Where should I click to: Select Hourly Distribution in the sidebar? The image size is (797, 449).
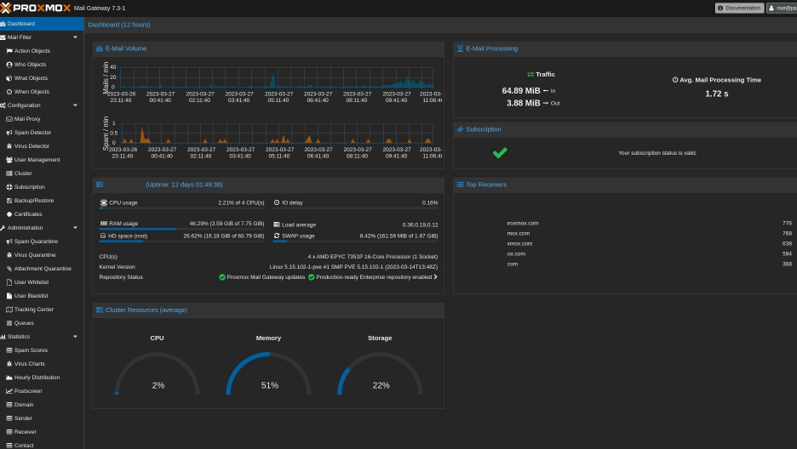[x=37, y=378]
